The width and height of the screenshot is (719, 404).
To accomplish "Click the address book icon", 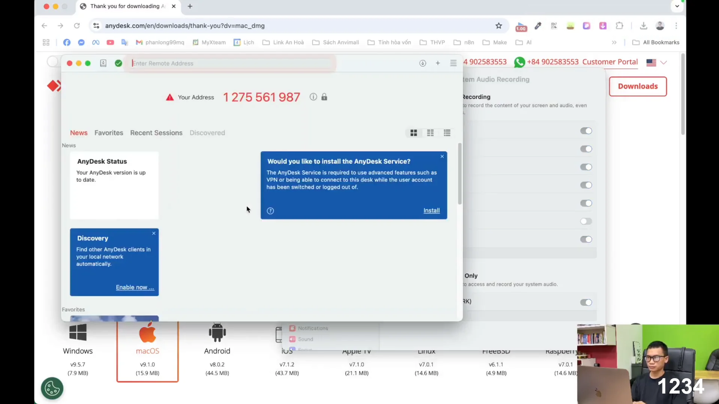I will pos(103,63).
